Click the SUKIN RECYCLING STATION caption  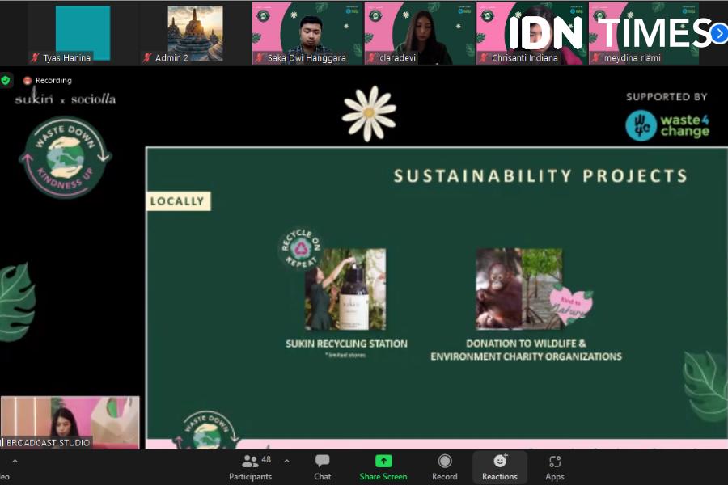pyautogui.click(x=346, y=344)
